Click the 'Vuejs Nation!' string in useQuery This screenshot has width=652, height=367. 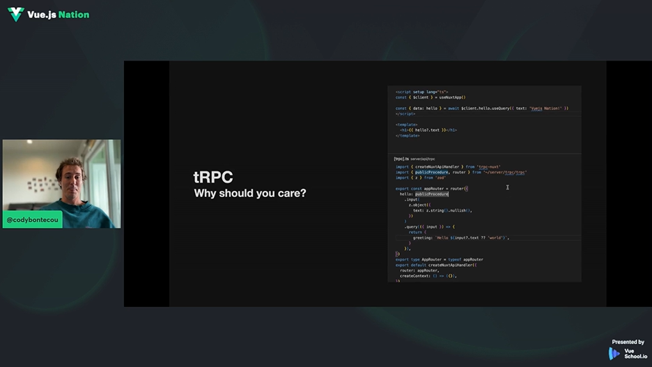click(x=545, y=108)
